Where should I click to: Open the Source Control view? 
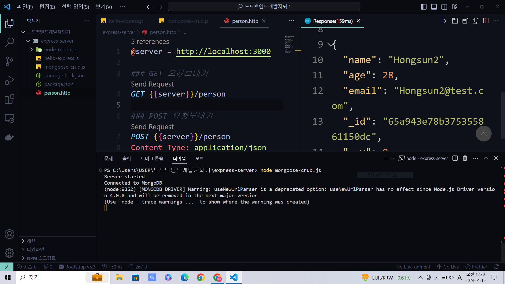(9, 61)
